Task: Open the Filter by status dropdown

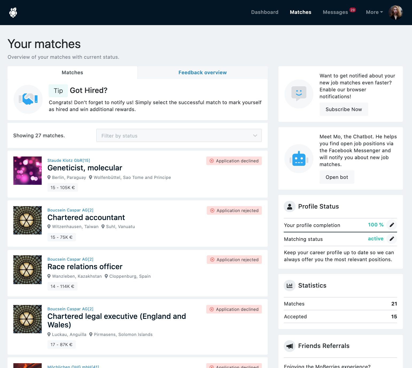Action: pos(179,136)
